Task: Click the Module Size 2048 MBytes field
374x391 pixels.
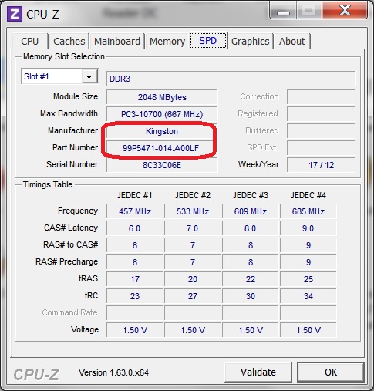Action: click(162, 97)
